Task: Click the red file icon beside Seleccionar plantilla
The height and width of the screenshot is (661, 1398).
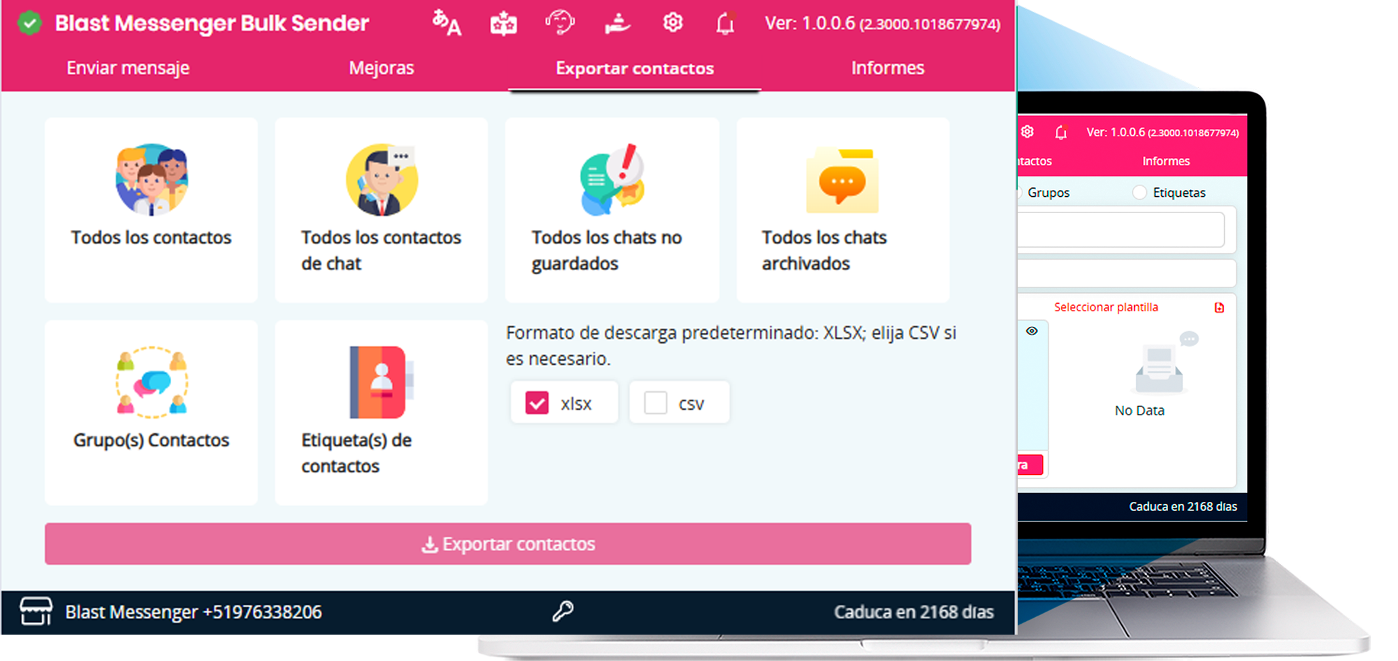Action: coord(1219,308)
